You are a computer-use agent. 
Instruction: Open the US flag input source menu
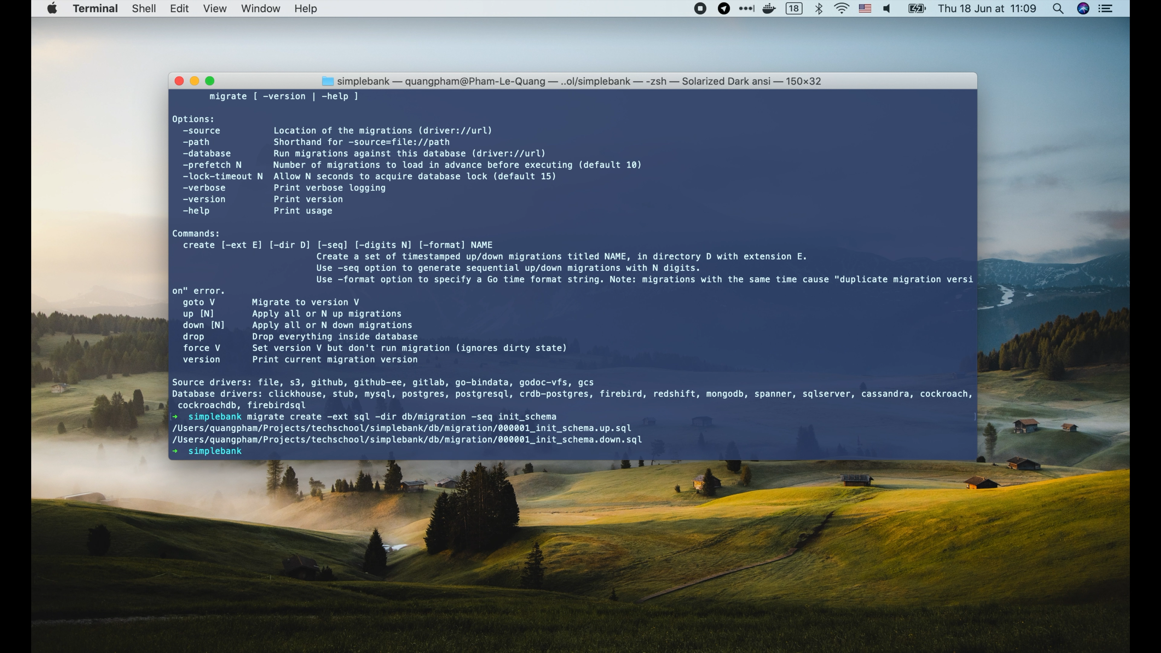pos(864,8)
